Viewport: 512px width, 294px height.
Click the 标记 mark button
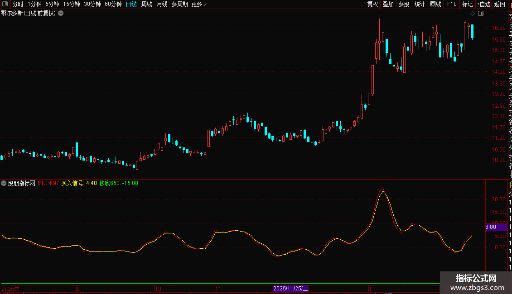(467, 4)
